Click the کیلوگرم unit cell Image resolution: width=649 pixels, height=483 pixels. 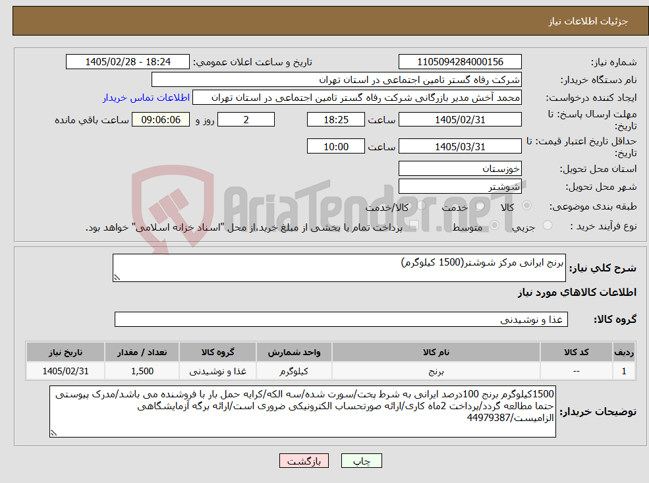coord(294,371)
